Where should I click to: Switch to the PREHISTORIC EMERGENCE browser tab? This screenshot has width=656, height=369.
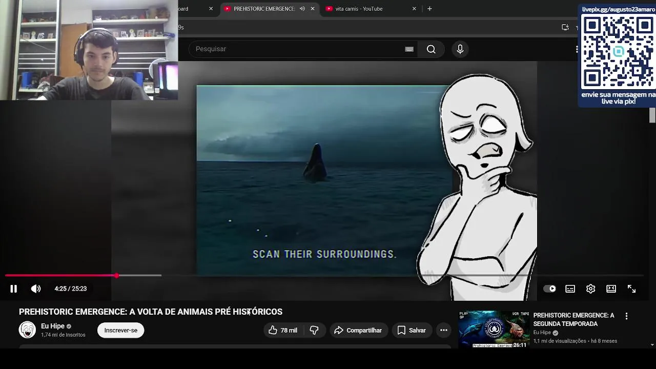pos(264,9)
